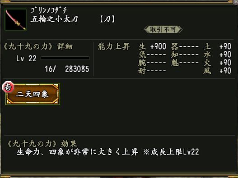Viewport: 238px width, 178px height.
Task: Click the 五輪之小太刀 sword item icon
Action: pyautogui.click(x=16, y=19)
